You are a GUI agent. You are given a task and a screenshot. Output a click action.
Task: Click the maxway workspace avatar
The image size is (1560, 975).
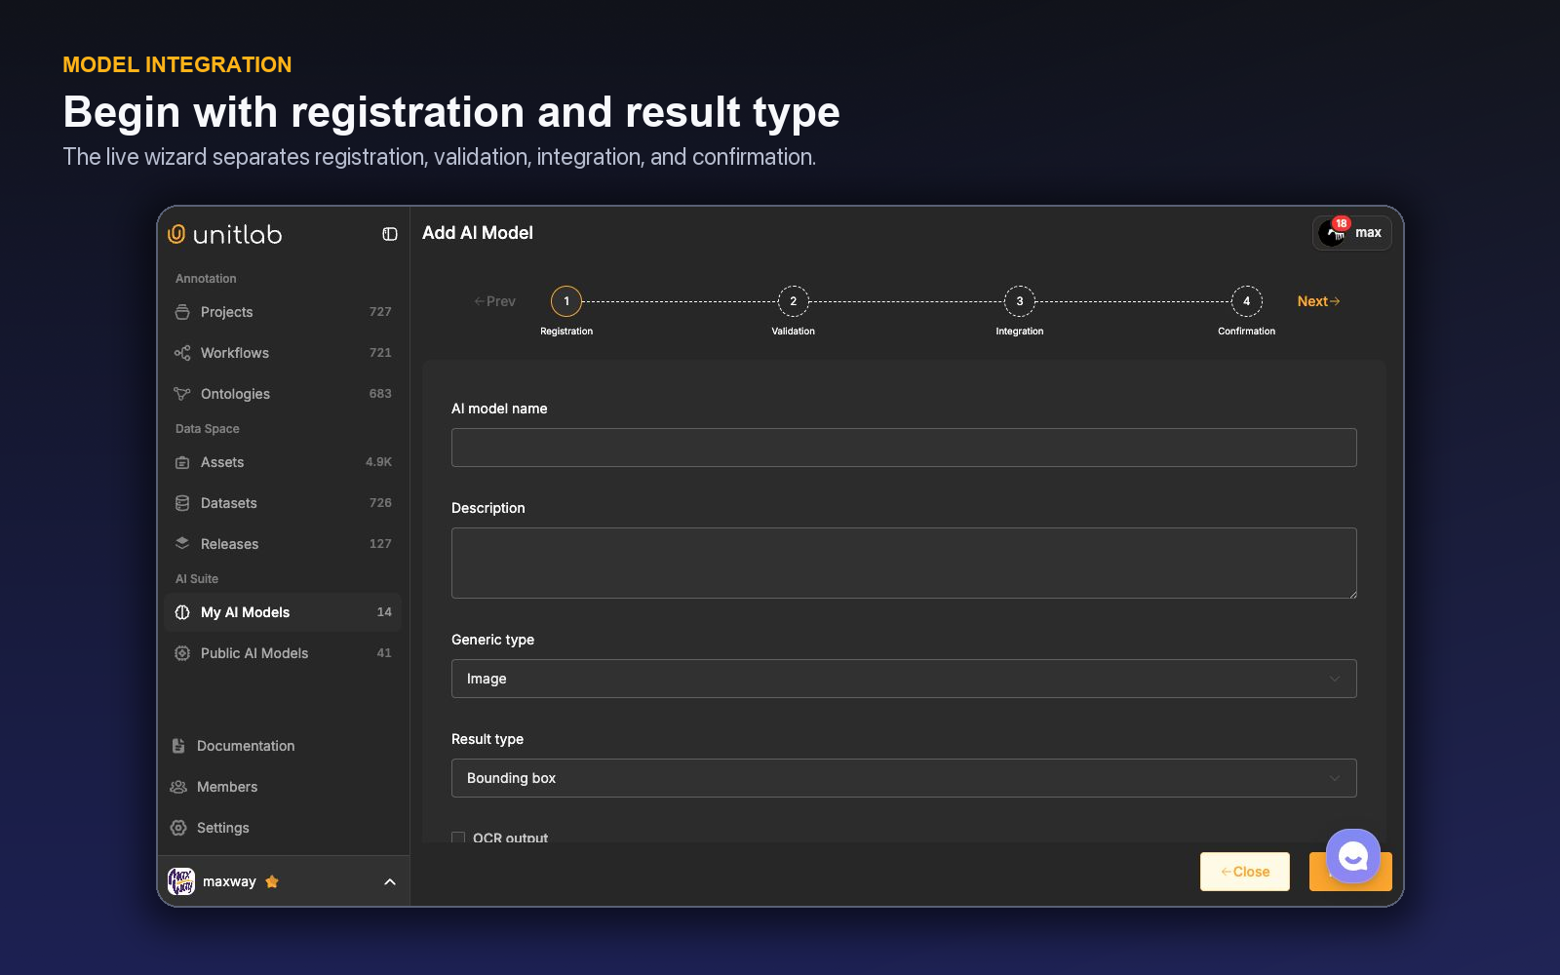point(181,881)
